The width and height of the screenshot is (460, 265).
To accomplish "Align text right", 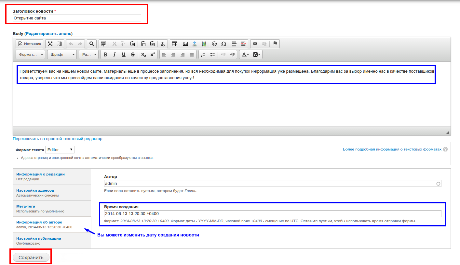I will click(183, 55).
